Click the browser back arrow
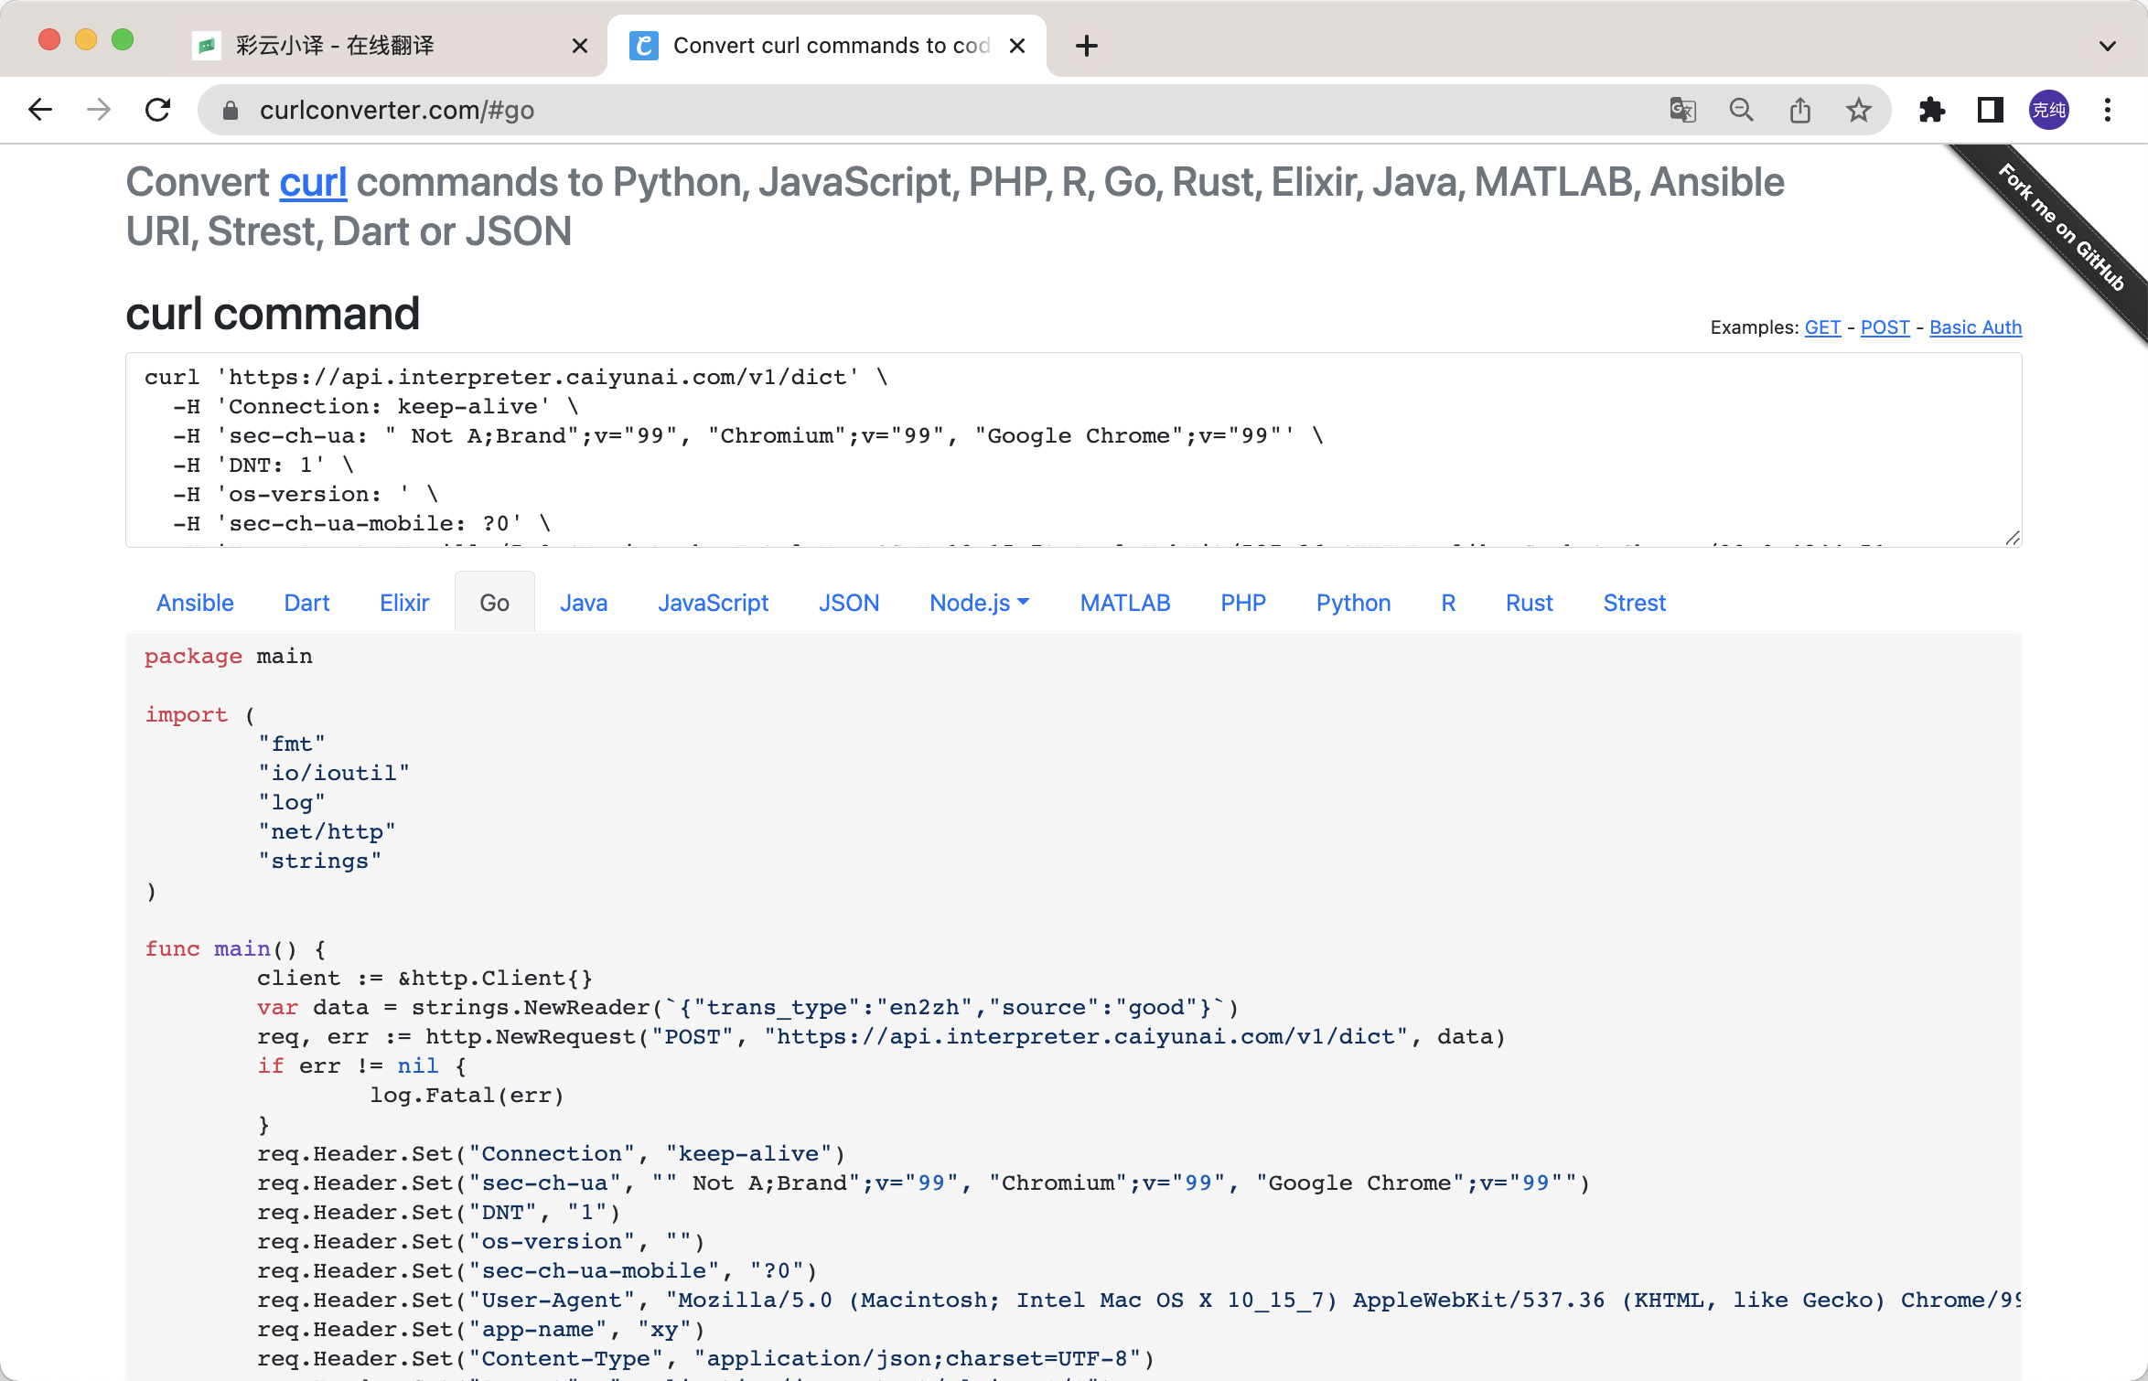 point(40,110)
